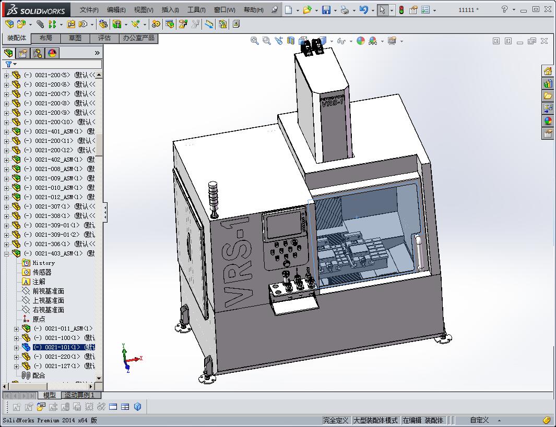The width and height of the screenshot is (556, 427).
Task: Switch to the 运动算例 1 tab
Action: point(79,395)
